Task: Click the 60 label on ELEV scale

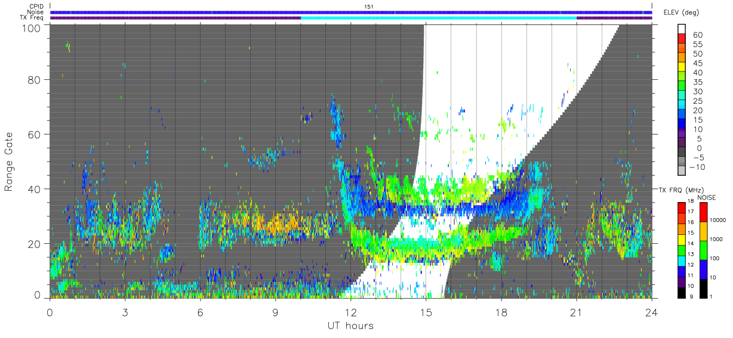Action: pos(697,35)
